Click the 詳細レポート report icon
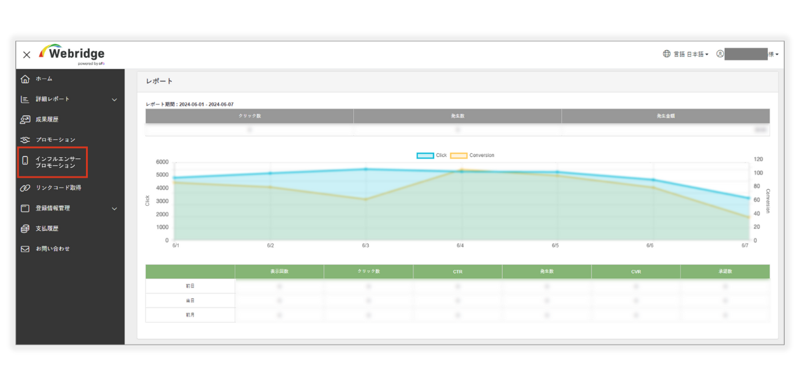Screen dimensions: 800x386 [x=25, y=99]
